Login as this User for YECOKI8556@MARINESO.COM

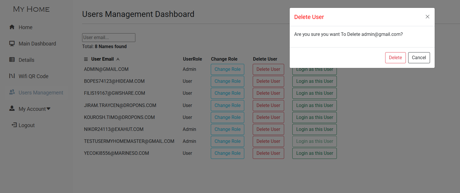[x=314, y=153]
